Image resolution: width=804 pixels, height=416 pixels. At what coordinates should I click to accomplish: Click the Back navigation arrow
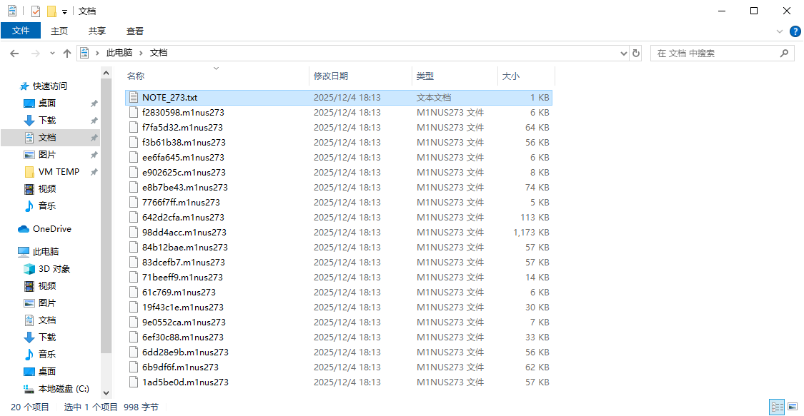coord(14,54)
